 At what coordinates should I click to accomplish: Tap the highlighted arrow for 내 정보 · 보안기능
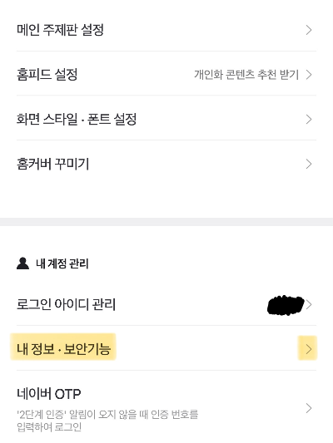[x=308, y=349]
